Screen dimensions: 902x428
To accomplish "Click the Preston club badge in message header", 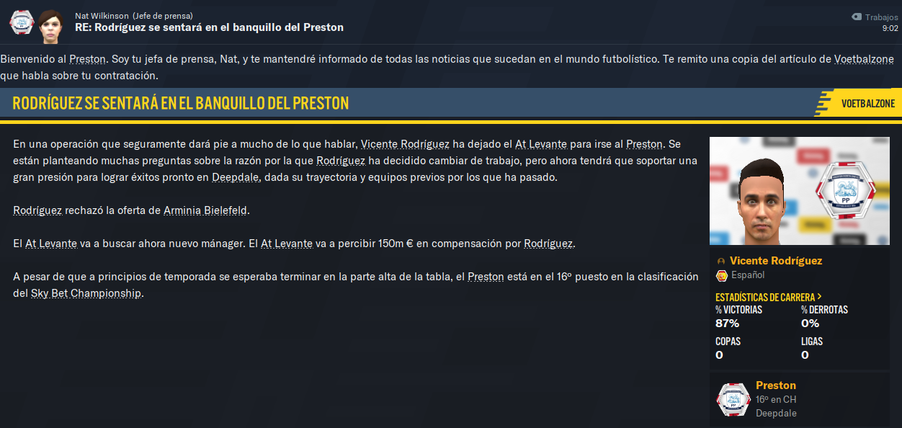I will click(x=21, y=22).
